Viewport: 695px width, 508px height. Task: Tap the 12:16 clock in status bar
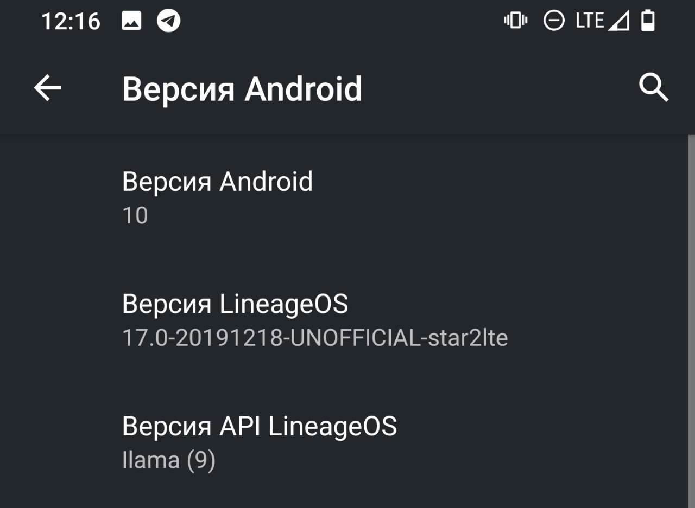click(71, 22)
